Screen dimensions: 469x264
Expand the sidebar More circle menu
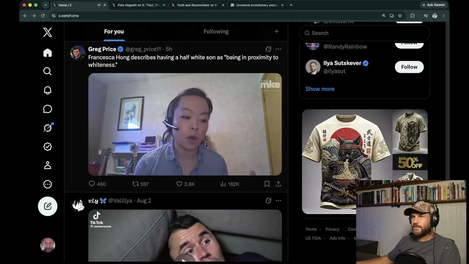(48, 184)
